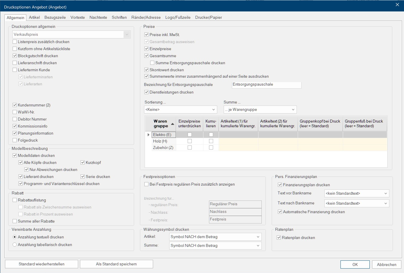Uncheck Finanzierungsplan drucken

click(x=280, y=185)
